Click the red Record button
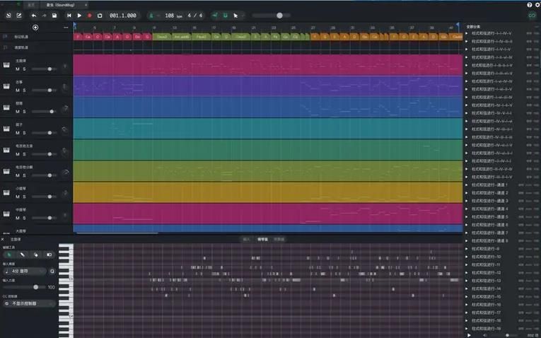Image resolution: width=541 pixels, height=338 pixels. tap(90, 16)
